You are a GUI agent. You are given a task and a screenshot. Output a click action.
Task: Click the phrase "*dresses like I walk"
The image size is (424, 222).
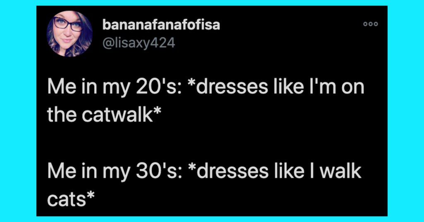click(274, 171)
